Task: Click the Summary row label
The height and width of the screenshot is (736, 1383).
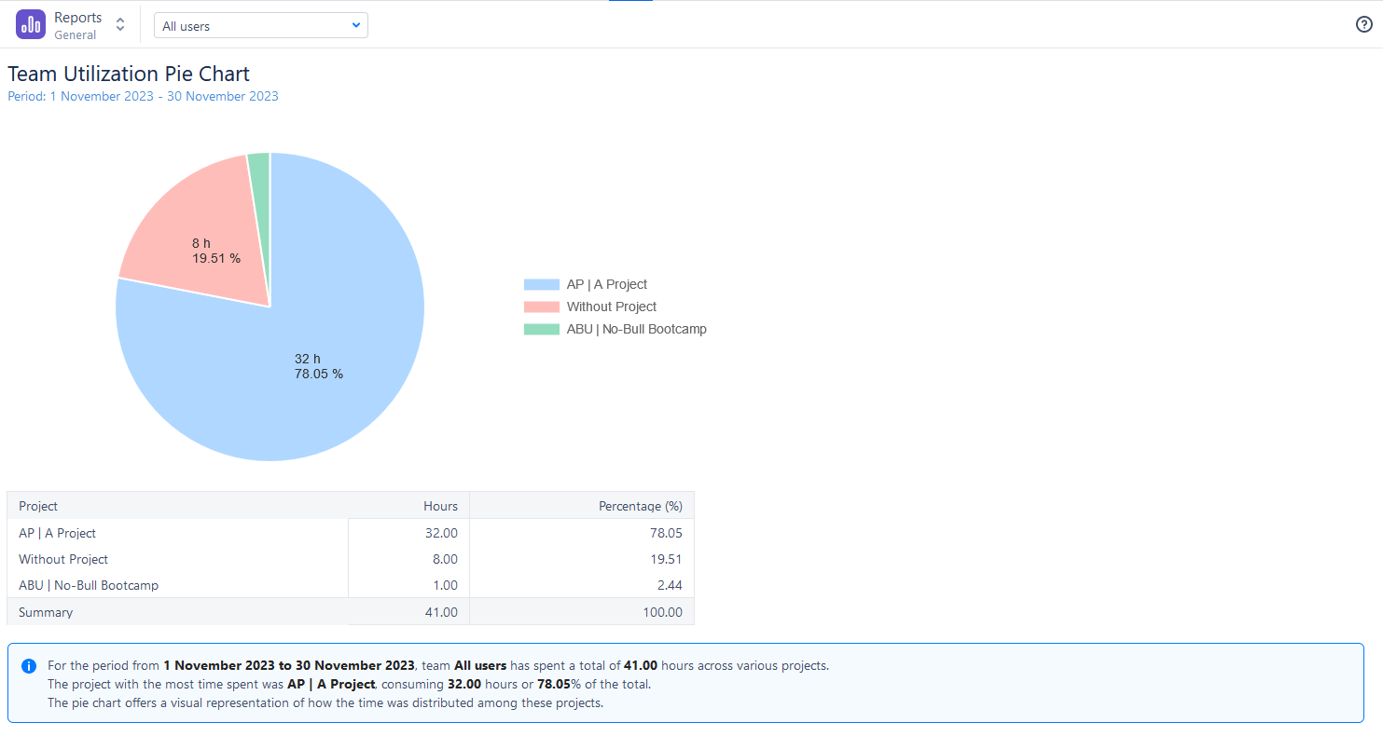Action: coord(46,612)
